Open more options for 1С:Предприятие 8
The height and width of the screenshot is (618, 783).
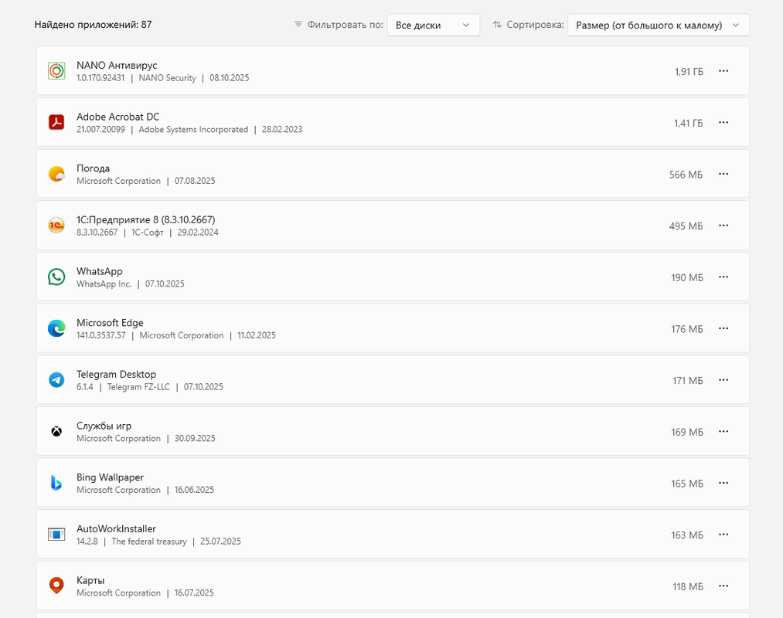(723, 225)
